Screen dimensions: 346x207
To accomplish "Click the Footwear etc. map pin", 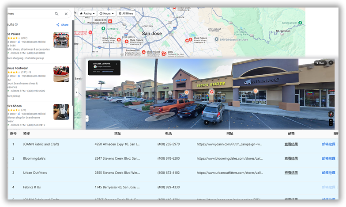I will click(144, 52).
